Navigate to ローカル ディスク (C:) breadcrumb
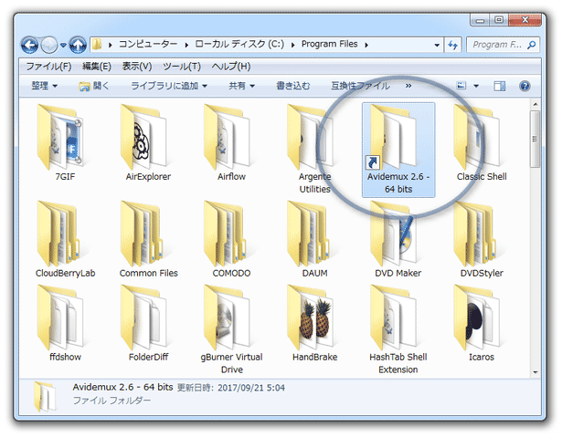 239,45
